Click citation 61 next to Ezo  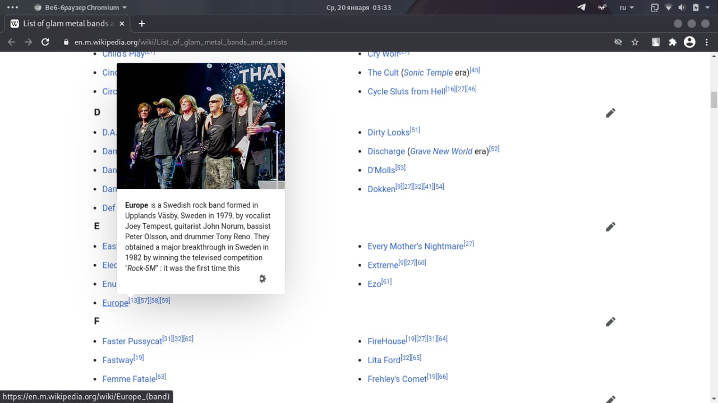(386, 282)
